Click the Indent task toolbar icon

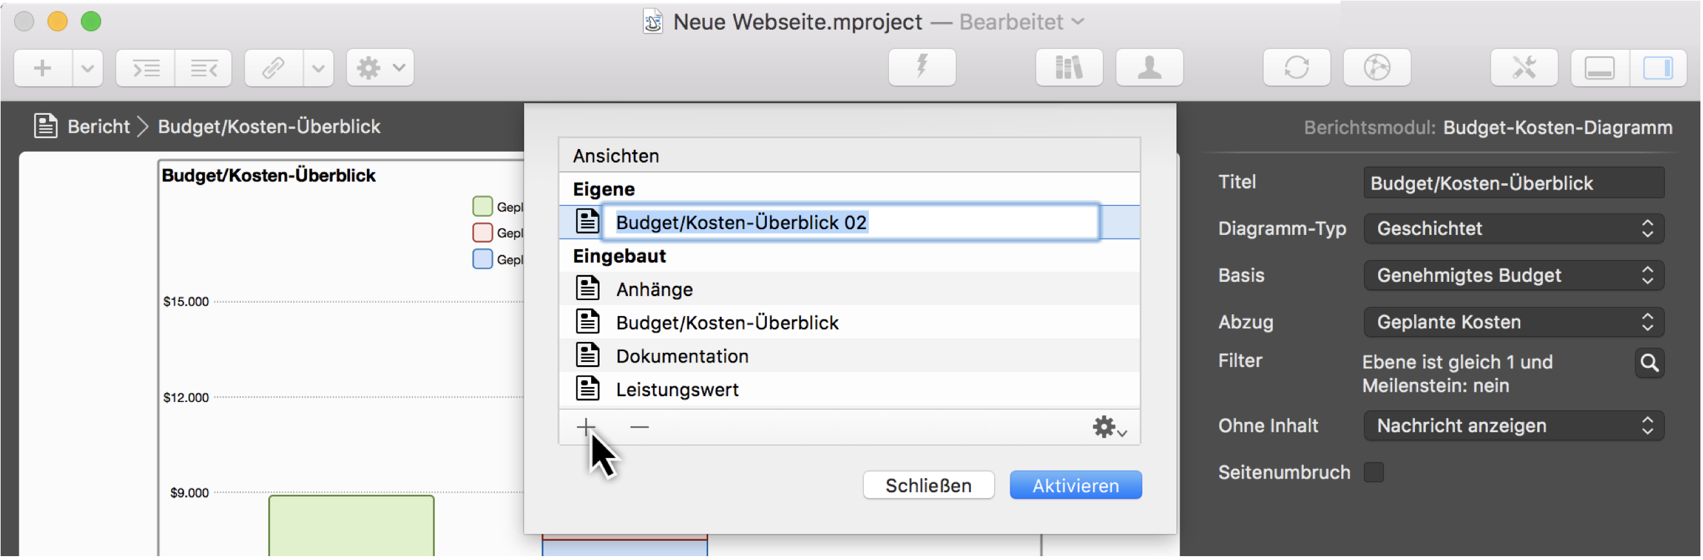pos(147,67)
